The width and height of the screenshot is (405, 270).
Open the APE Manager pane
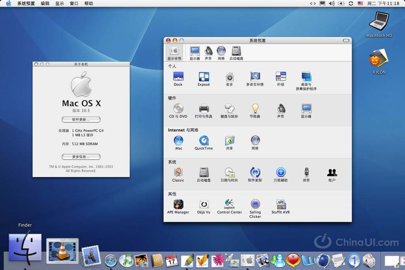coord(178,207)
